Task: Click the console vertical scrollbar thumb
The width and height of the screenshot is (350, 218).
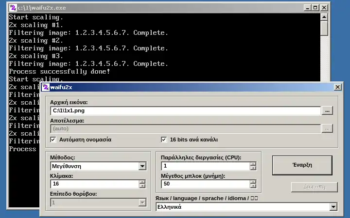Action: 324,28
